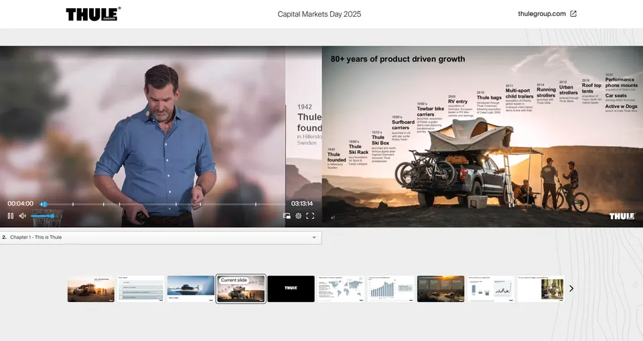This screenshot has height=341, width=643.
Task: Adjust the volume slider
Action: 42,216
